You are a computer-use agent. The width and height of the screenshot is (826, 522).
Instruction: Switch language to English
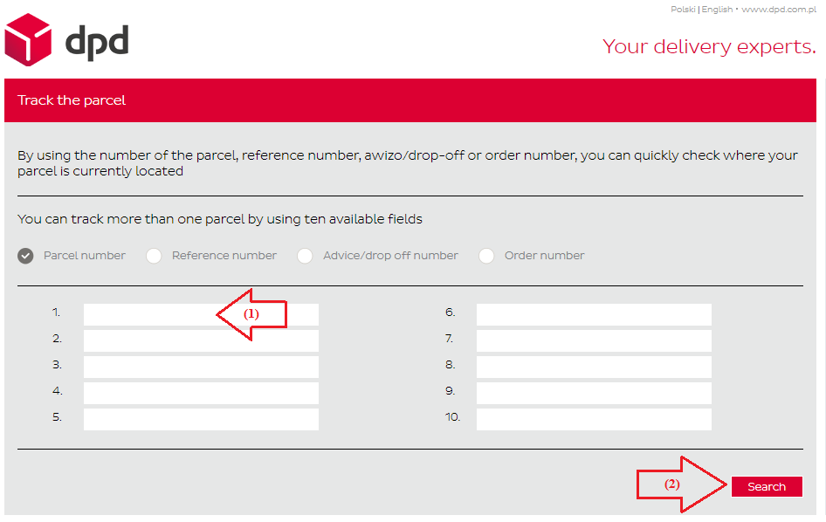point(717,10)
